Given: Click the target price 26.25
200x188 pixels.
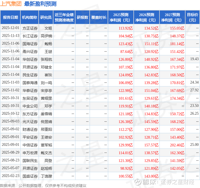Looking at the screenshot, I should coord(194,113).
